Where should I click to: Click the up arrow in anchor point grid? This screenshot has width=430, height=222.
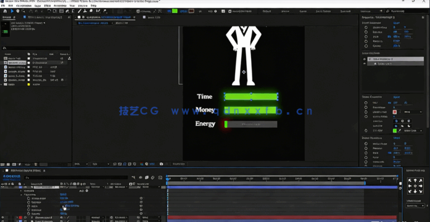click(415, 180)
